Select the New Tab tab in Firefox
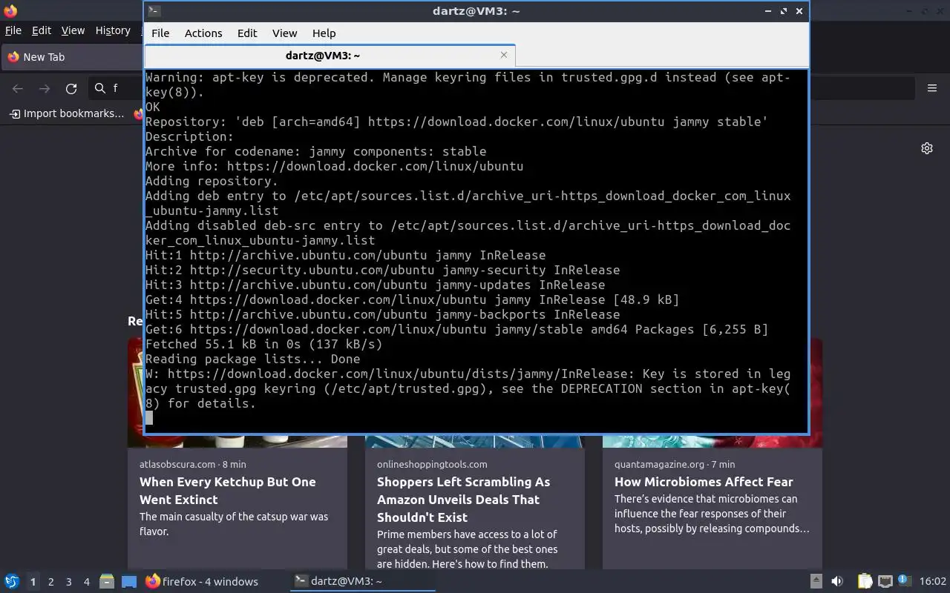The height and width of the screenshot is (593, 950). (x=72, y=57)
